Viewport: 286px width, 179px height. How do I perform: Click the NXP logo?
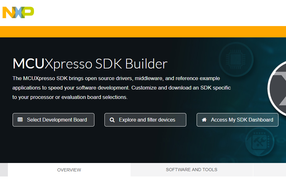(18, 12)
